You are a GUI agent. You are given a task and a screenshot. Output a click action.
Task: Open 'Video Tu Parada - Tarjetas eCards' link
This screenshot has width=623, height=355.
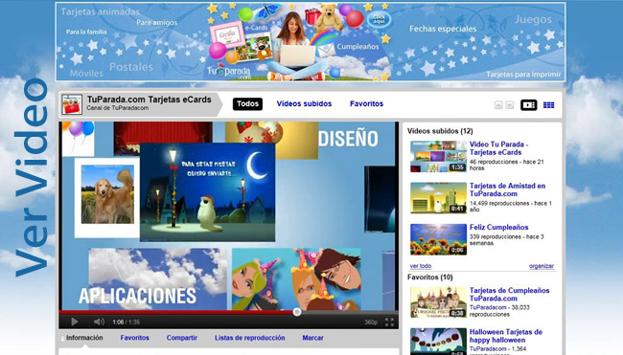click(x=498, y=148)
